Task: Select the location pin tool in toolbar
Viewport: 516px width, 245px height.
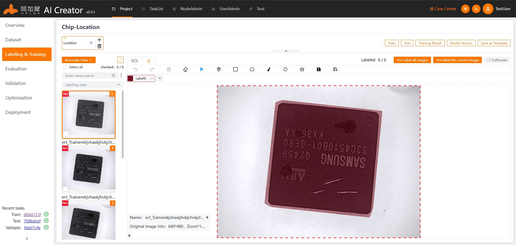Action: point(219,69)
